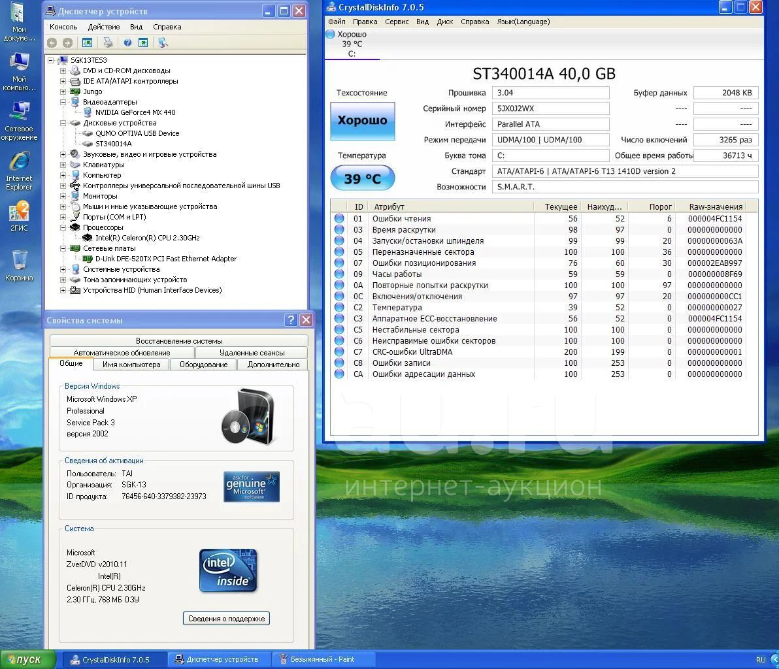Switch to the Восстановление системы tab

pyautogui.click(x=179, y=341)
